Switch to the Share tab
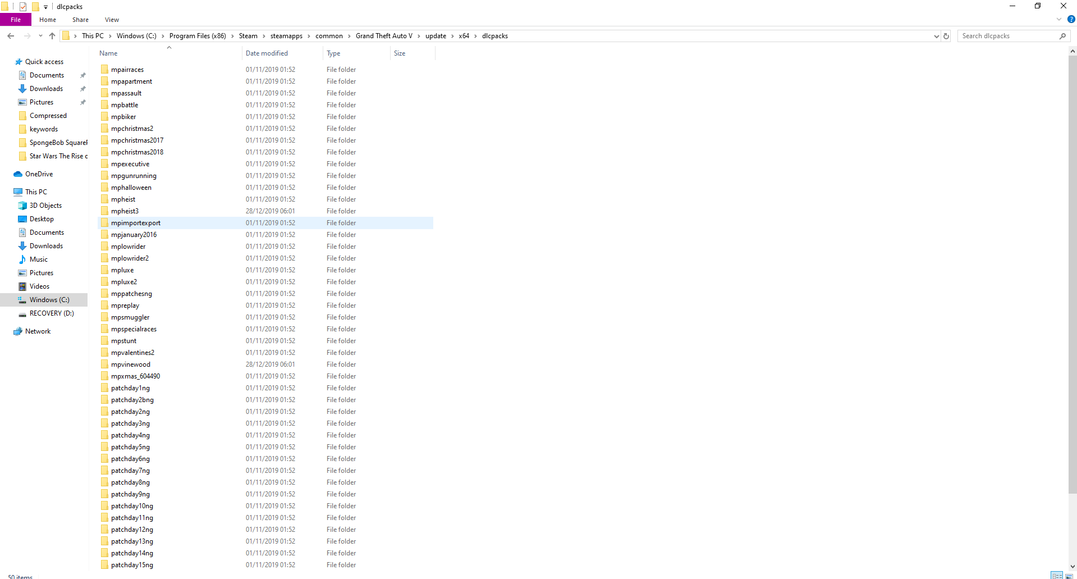The height and width of the screenshot is (579, 1077). click(80, 19)
